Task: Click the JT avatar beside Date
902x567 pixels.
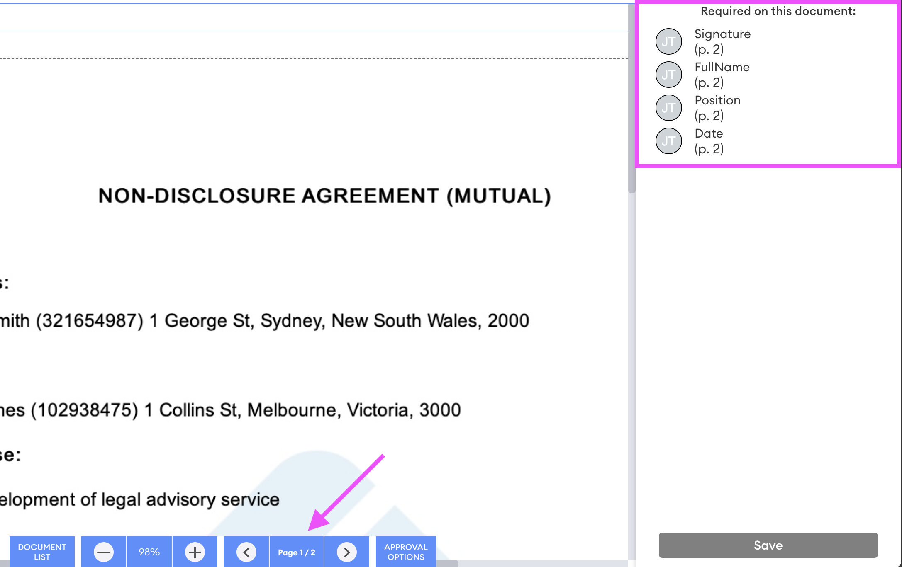Action: 668,141
